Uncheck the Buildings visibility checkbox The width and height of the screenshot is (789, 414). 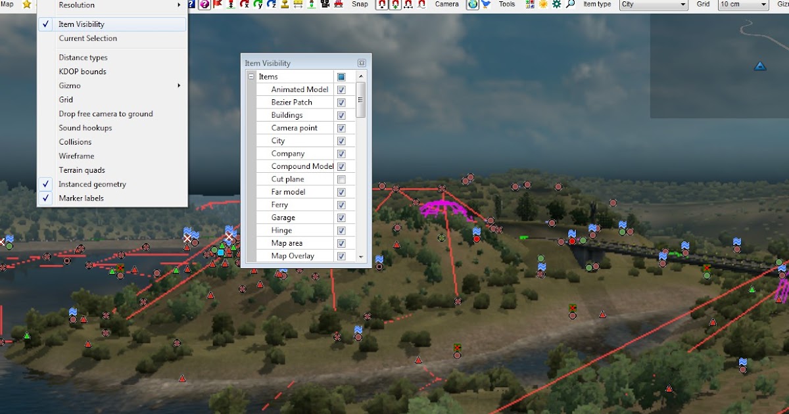tap(341, 115)
